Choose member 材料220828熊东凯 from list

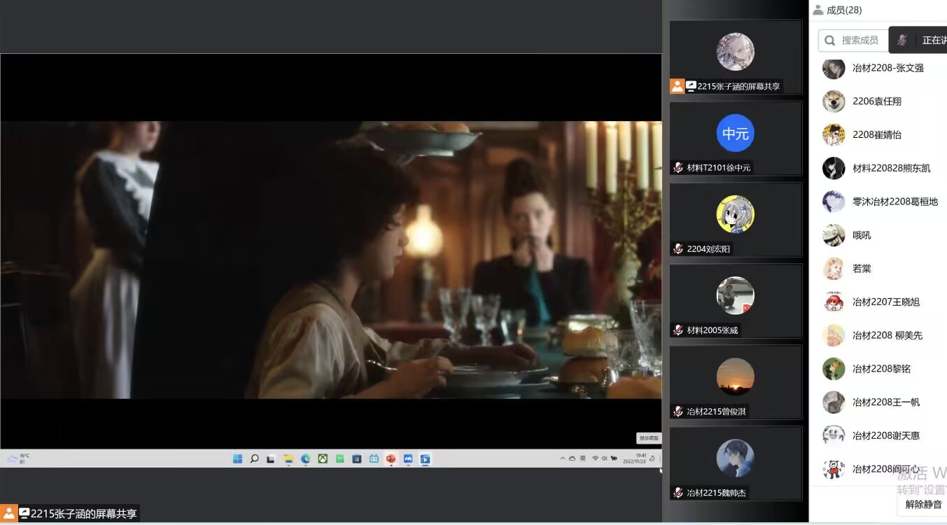tap(891, 168)
